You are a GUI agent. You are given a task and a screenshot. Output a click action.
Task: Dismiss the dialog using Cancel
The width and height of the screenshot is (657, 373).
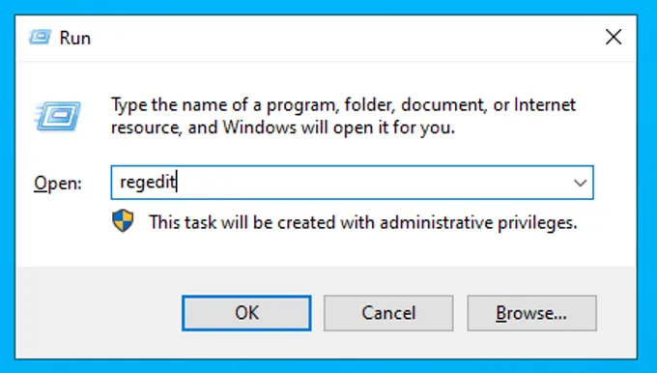388,313
